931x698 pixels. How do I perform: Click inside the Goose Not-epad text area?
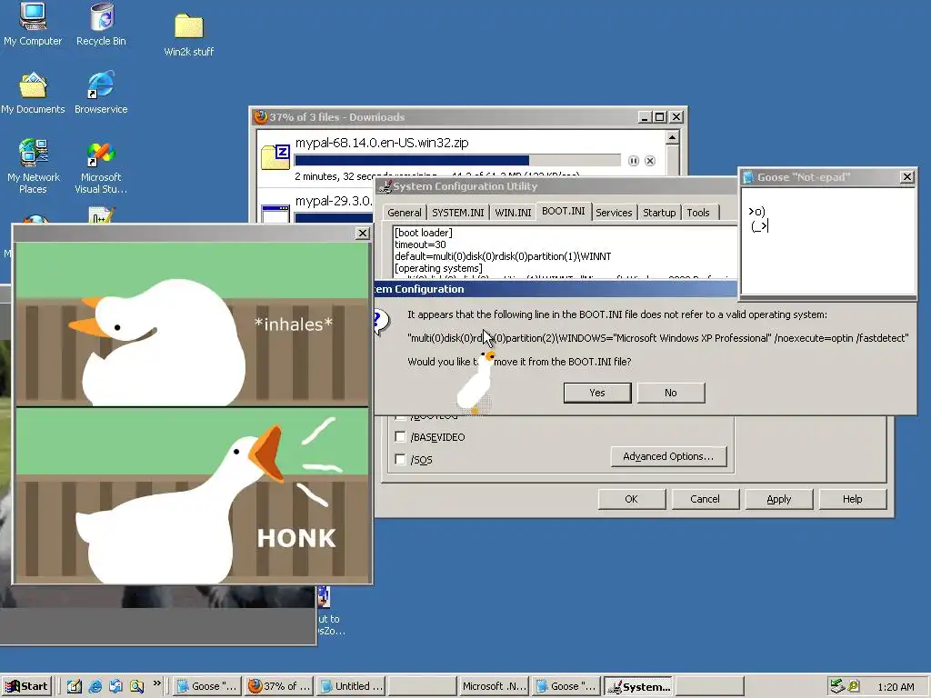click(x=828, y=240)
